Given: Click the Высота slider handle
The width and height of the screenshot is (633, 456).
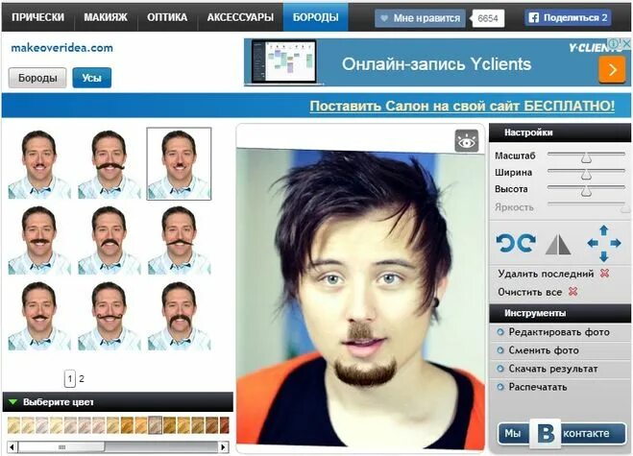Looking at the screenshot, I should tap(586, 190).
